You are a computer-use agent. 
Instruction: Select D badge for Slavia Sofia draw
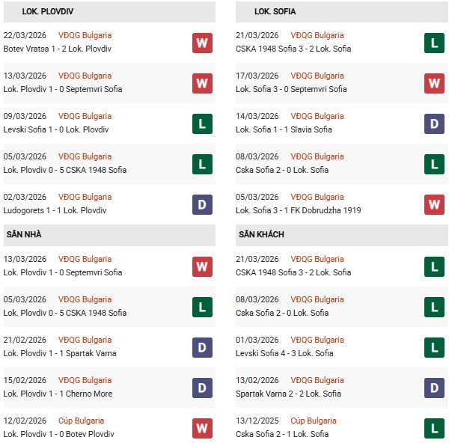click(x=435, y=123)
